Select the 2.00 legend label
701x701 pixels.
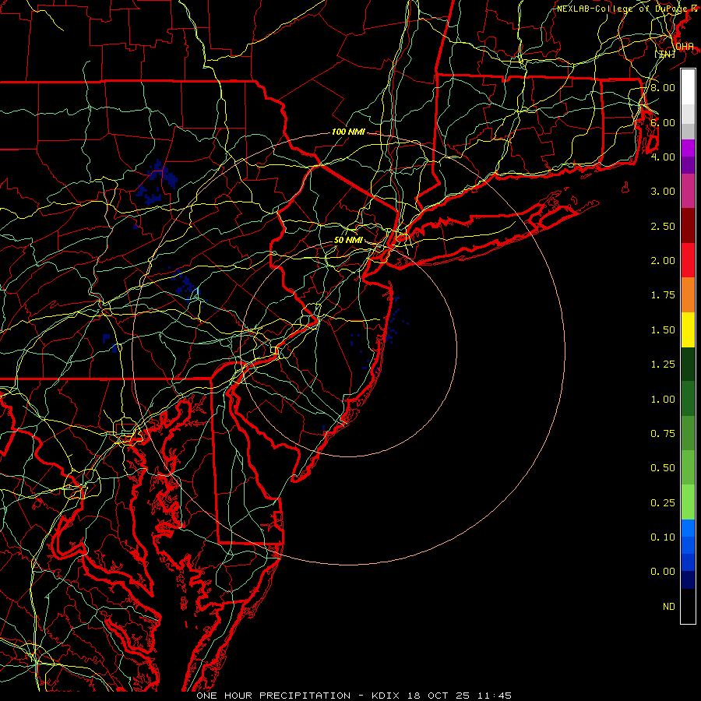point(663,261)
